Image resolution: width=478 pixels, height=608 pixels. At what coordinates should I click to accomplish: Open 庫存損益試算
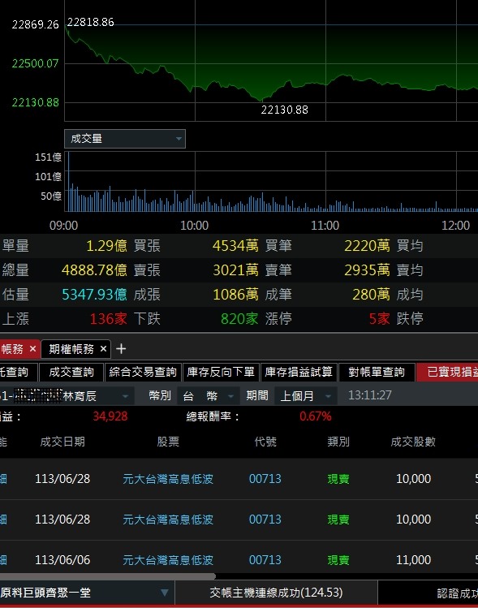pos(299,373)
